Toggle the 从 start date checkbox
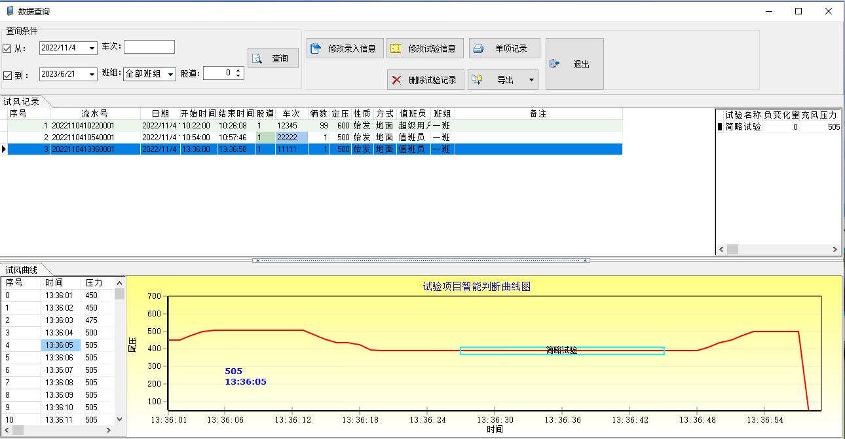Screen dimensions: 845x439 [8, 48]
